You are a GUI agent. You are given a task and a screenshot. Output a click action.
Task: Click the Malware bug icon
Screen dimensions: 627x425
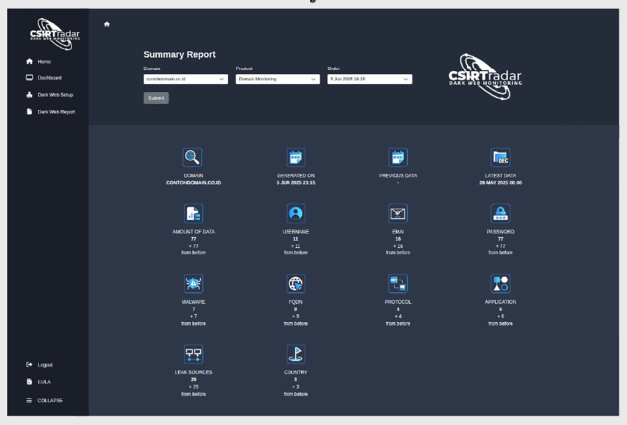[193, 284]
